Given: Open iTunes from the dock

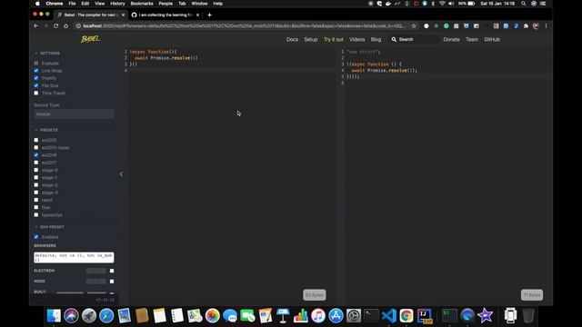Looking at the screenshot, I should coord(318,316).
